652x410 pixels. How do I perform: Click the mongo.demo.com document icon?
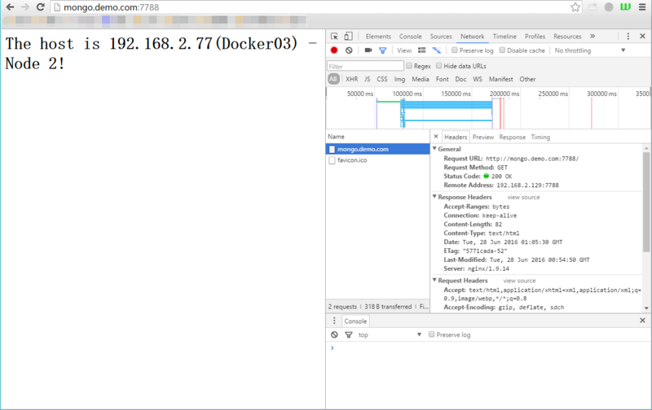332,149
